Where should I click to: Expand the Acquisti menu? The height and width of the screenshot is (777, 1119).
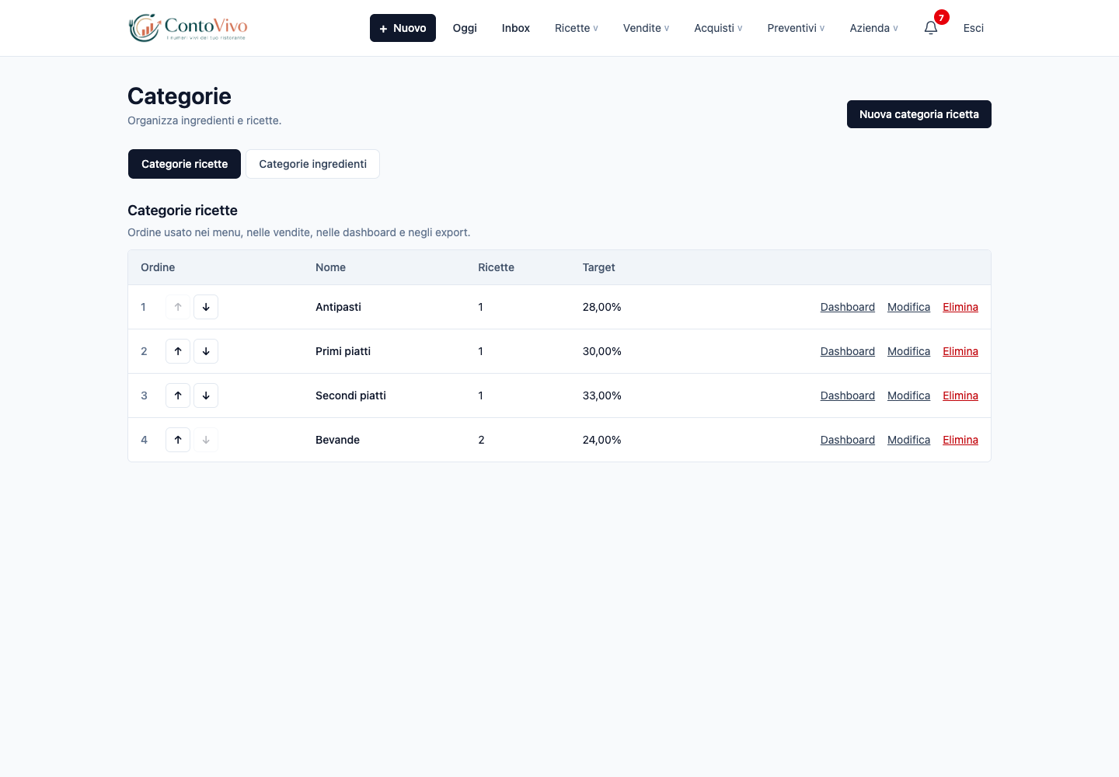point(718,28)
